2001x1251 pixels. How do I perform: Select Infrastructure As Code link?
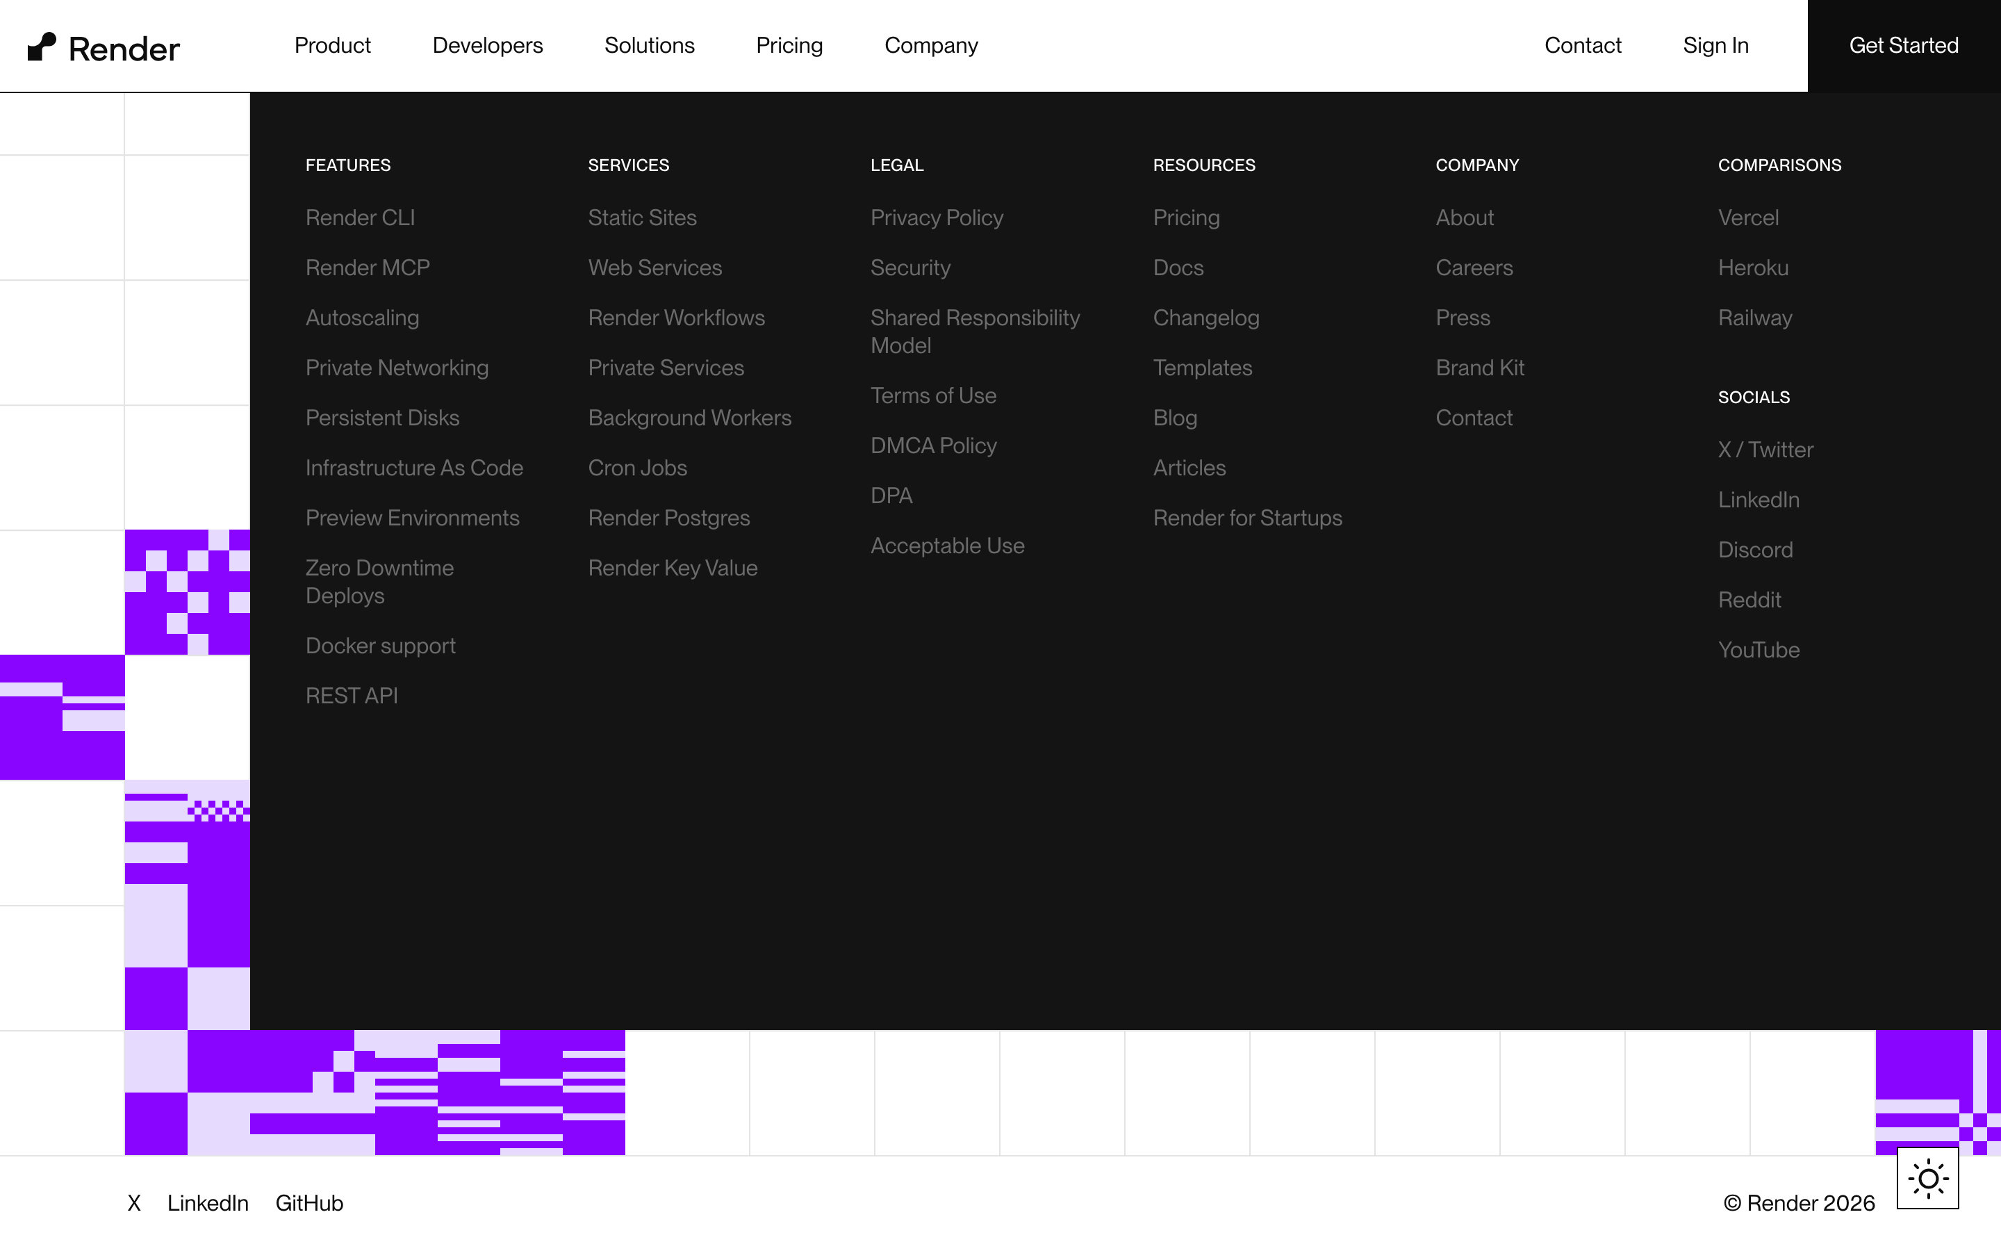(414, 468)
